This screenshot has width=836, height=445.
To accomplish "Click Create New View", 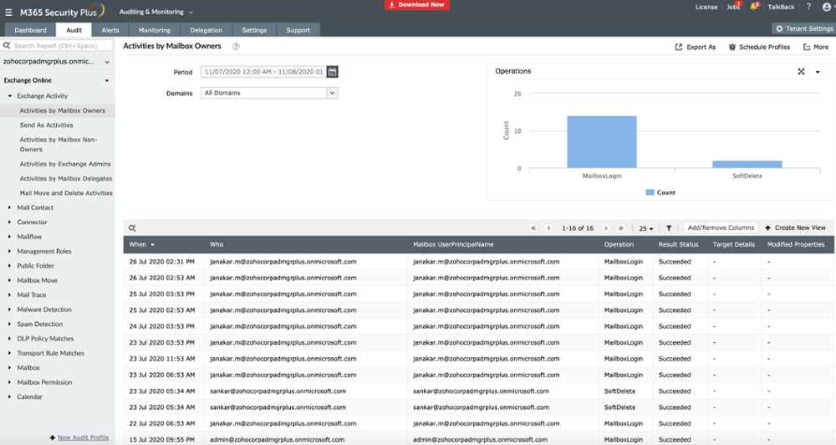I will point(796,228).
